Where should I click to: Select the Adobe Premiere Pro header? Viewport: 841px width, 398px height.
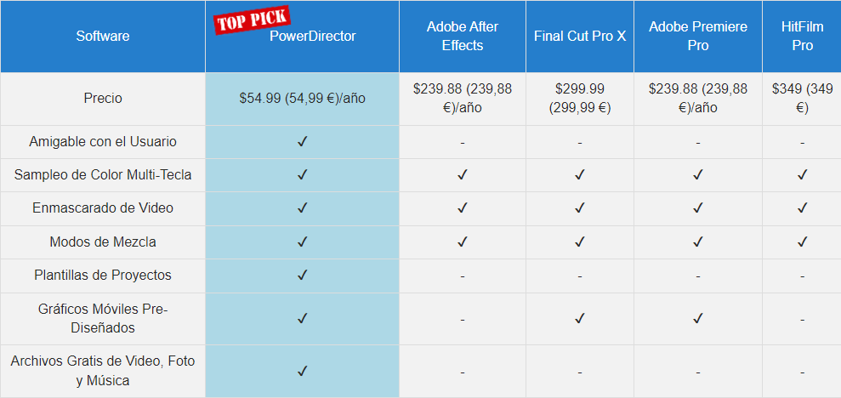tap(698, 36)
